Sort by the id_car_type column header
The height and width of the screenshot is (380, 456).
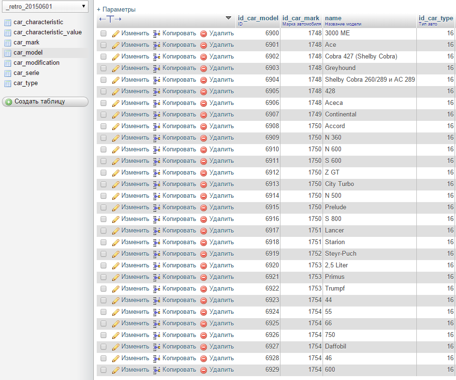coord(436,18)
